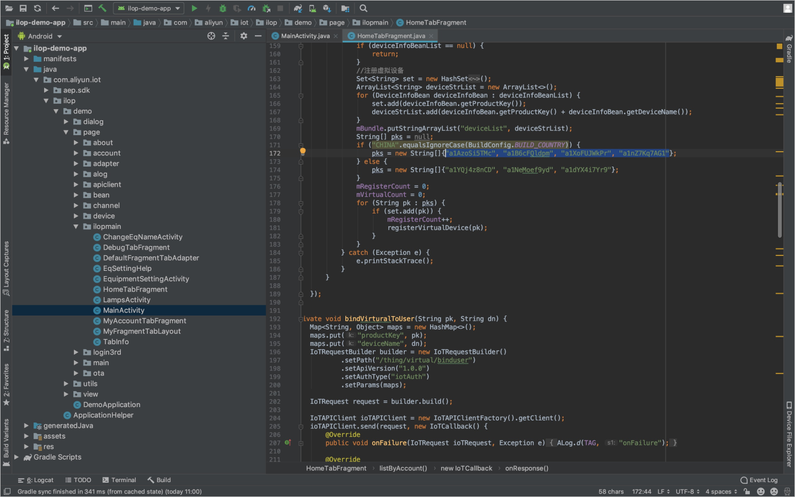Open the SDK Manager icon

click(x=327, y=9)
